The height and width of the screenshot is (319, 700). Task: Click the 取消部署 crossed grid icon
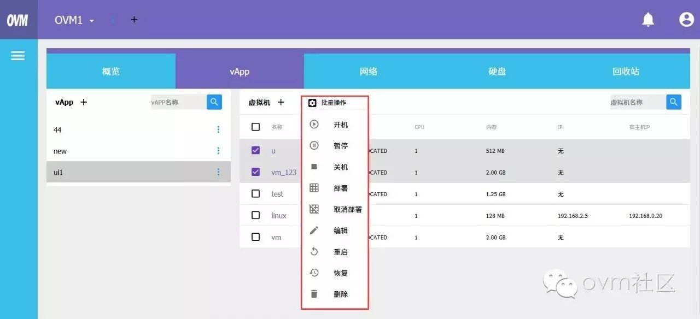click(314, 209)
